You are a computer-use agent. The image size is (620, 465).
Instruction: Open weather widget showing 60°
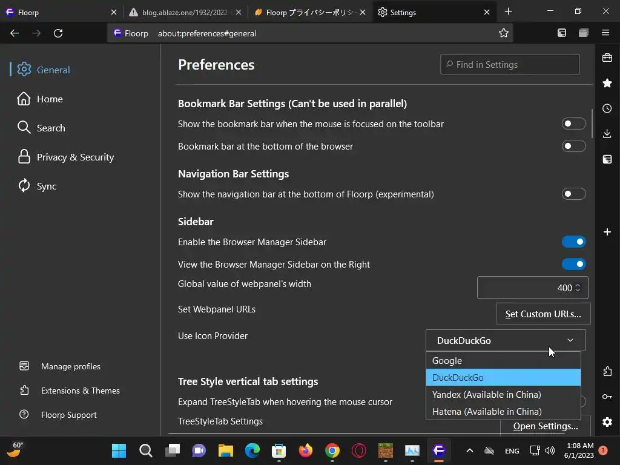click(15, 450)
